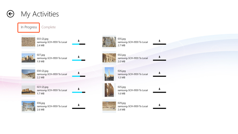Switch to the In Progress tab
This screenshot has height=134, width=238.
click(29, 27)
